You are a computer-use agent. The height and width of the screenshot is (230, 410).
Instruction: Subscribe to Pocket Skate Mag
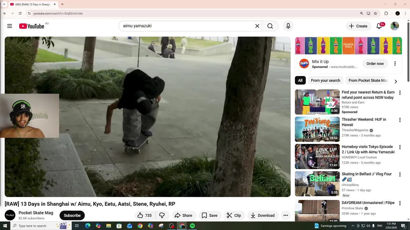tap(72, 215)
